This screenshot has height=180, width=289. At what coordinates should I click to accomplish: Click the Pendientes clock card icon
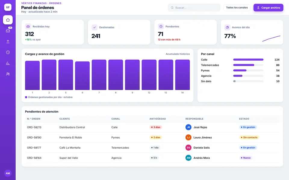(x=161, y=26)
